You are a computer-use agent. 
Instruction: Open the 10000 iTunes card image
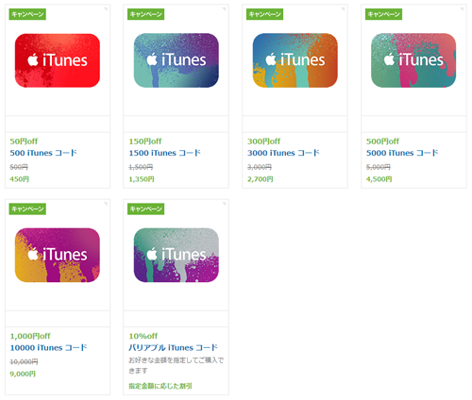58,255
